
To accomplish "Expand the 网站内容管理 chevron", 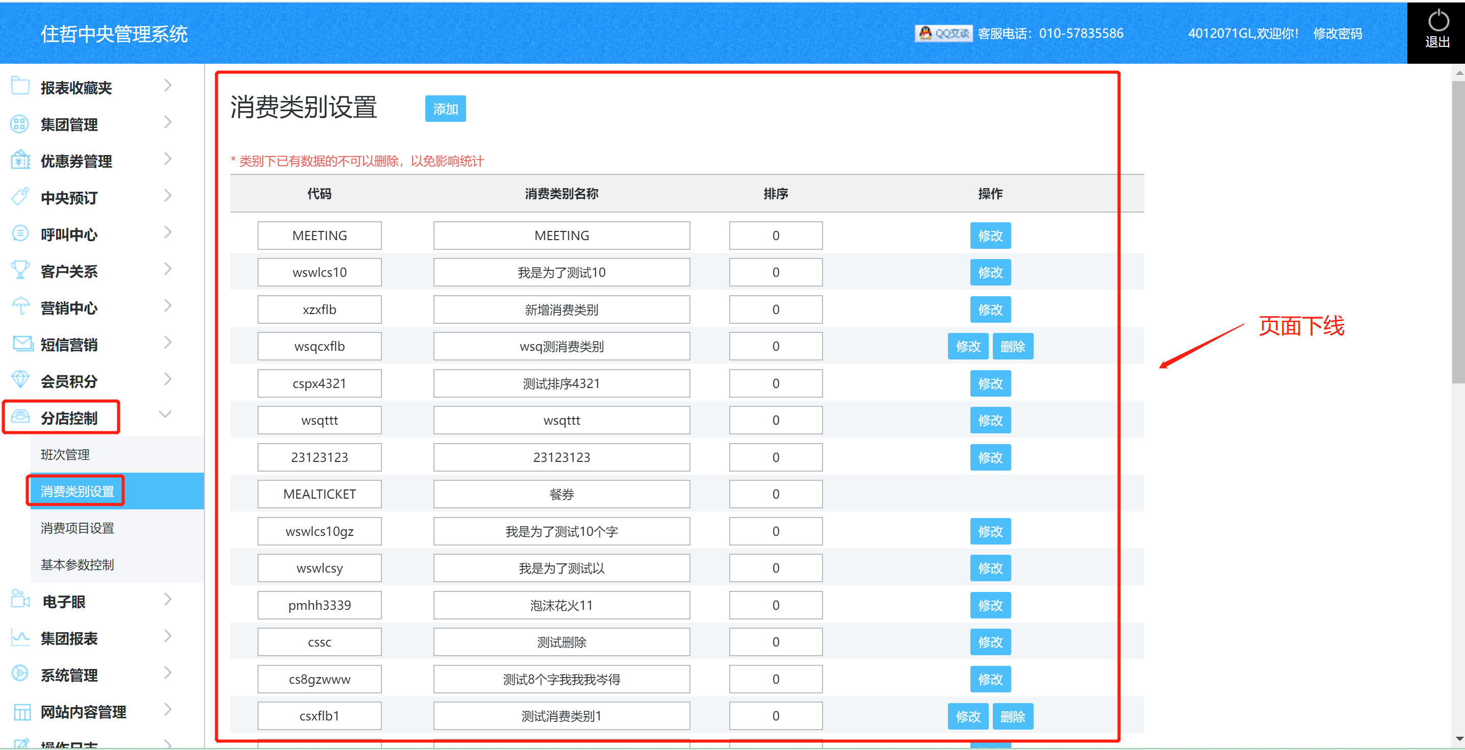I will pos(167,710).
